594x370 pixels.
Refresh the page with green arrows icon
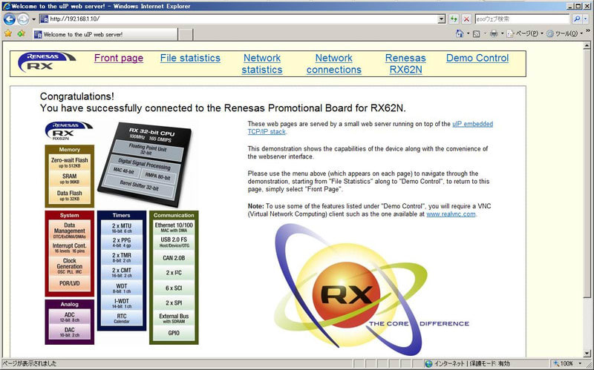pyautogui.click(x=454, y=19)
